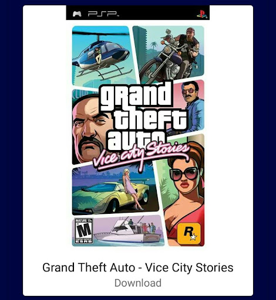Click the PSP logo text on banner
Viewport: 276px width, 300px height.
click(x=103, y=13)
